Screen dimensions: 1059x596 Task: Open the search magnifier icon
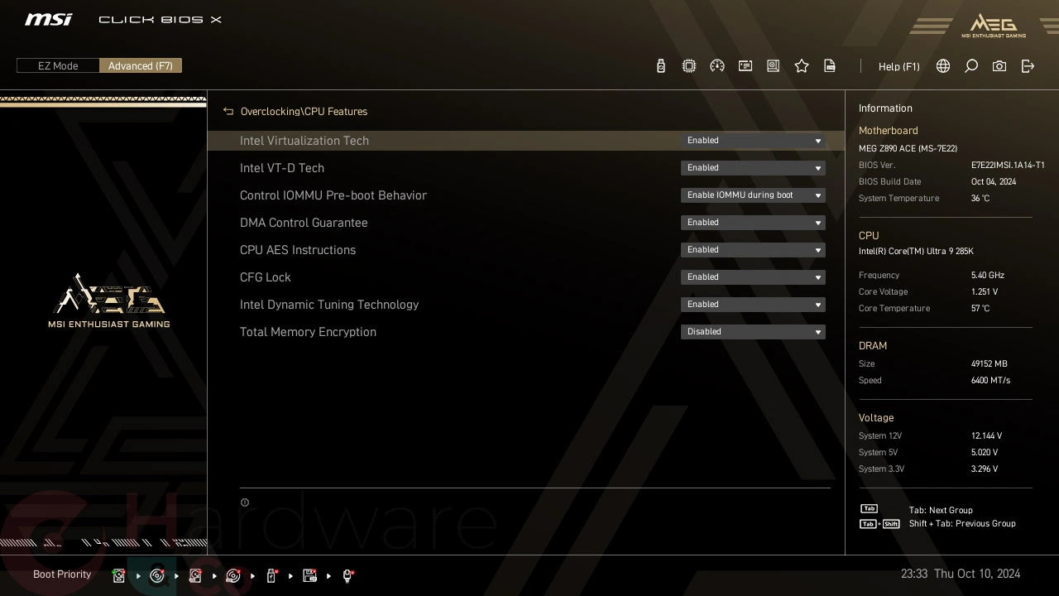(x=971, y=66)
